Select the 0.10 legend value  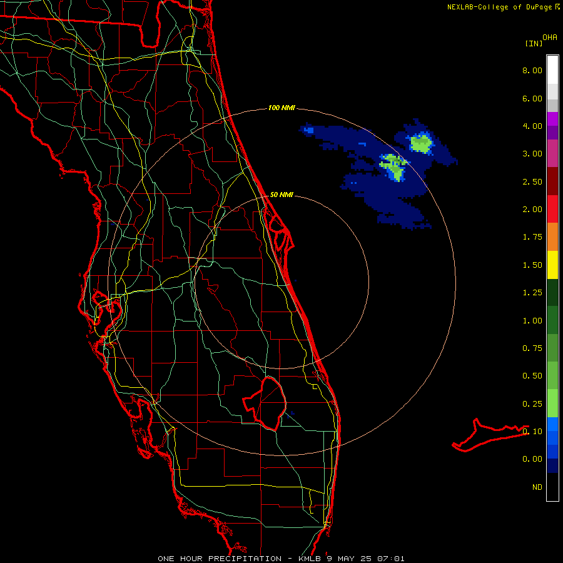[532, 432]
